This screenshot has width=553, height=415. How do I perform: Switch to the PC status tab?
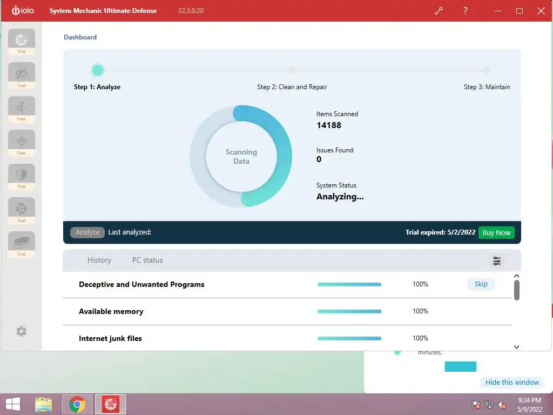(x=147, y=260)
